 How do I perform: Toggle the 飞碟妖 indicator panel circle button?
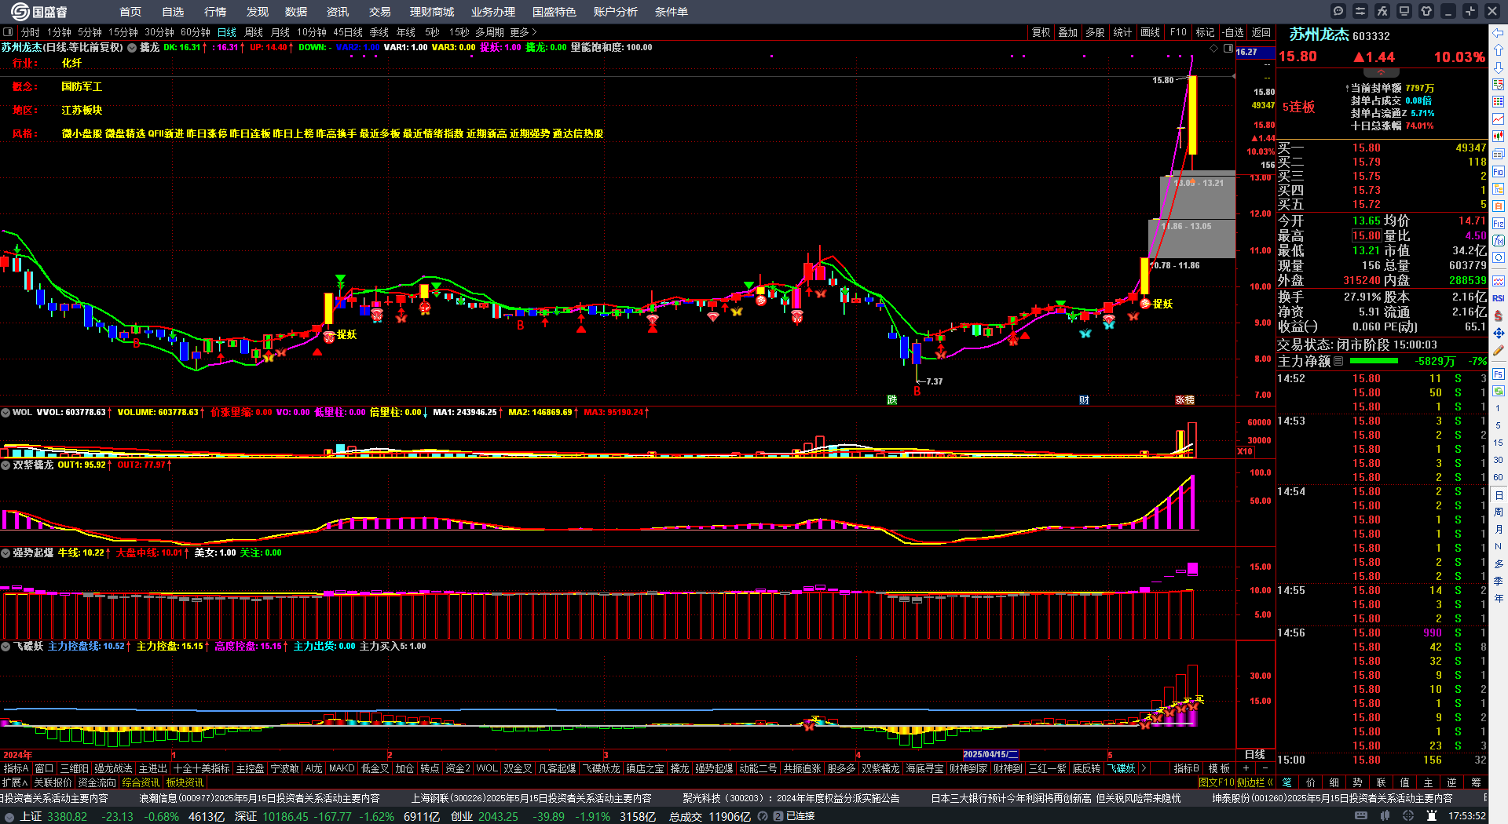[5, 646]
